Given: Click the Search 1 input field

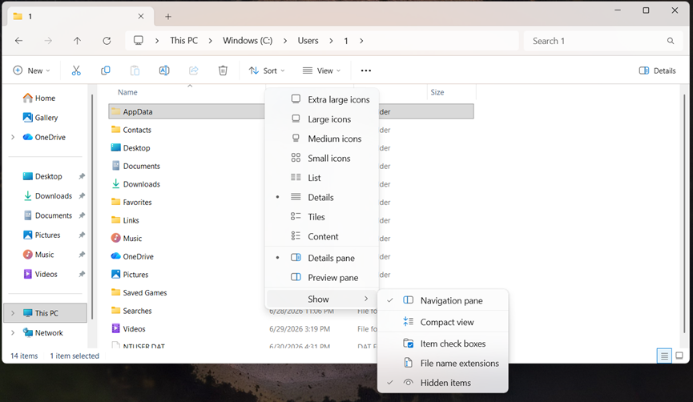Looking at the screenshot, I should click(603, 41).
